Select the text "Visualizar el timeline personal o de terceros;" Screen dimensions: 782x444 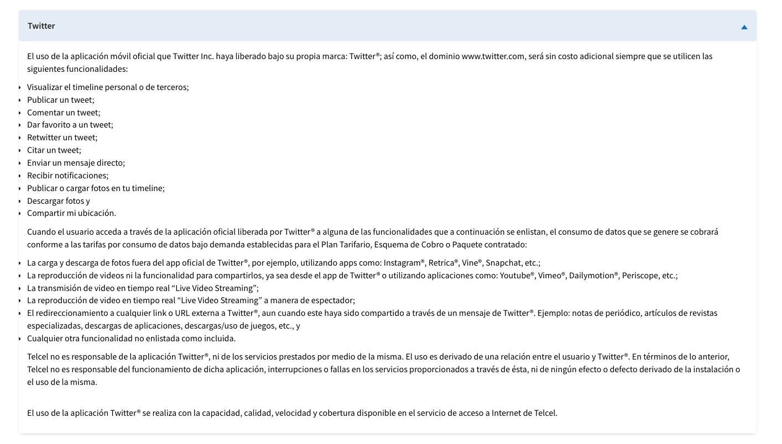pyautogui.click(x=108, y=87)
